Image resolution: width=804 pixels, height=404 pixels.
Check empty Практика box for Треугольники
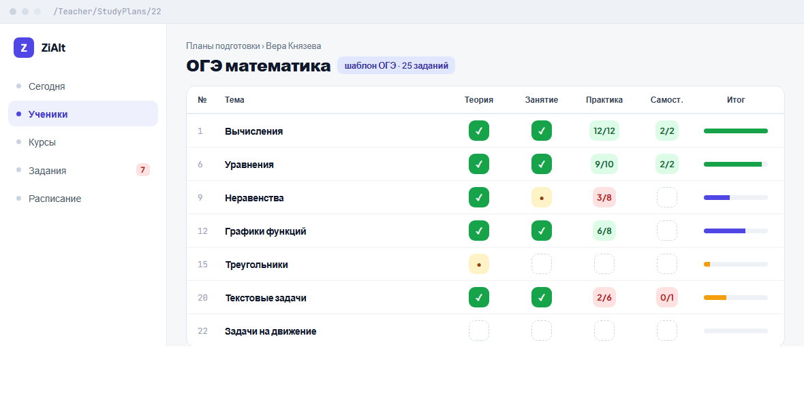pyautogui.click(x=604, y=264)
